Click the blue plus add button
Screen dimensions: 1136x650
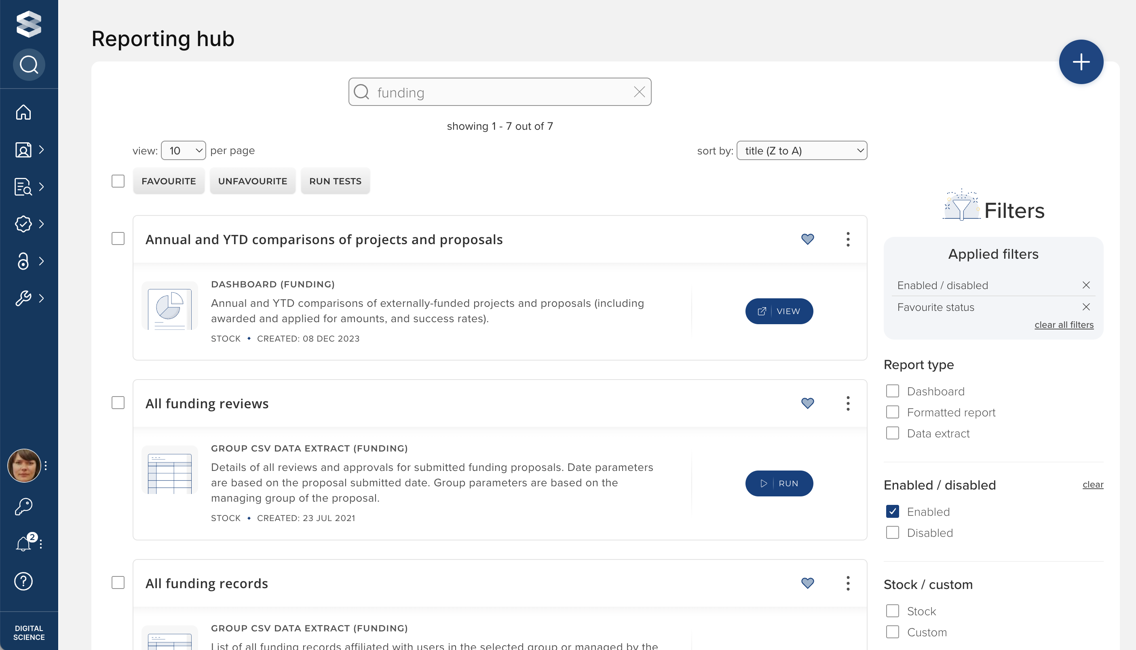click(1080, 61)
